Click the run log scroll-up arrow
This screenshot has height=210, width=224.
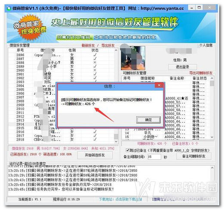[212, 168]
